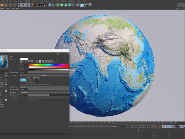This screenshot has width=185, height=139.
Task: Open Render Settings clapperboard with gear
Action: point(45,5)
